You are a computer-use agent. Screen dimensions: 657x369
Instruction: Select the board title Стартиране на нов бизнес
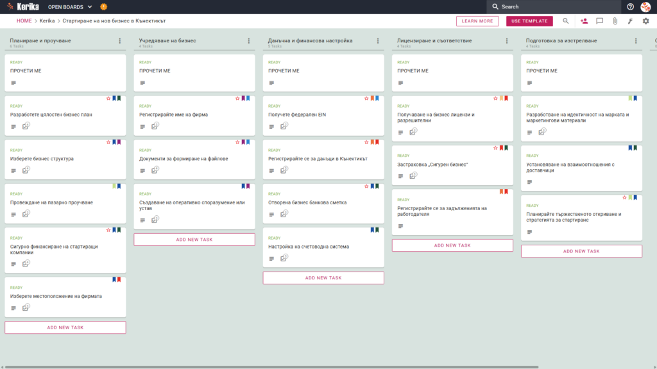click(x=114, y=21)
